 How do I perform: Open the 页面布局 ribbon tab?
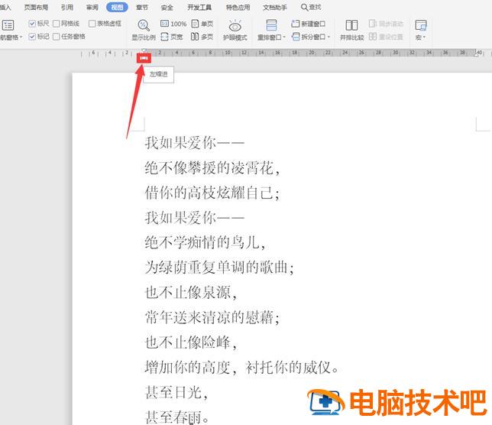[35, 7]
